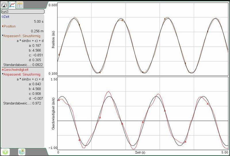This screenshot has width=230, height=156.
Task: Edit the 1.50 velocity axis maximum
Action: click(54, 79)
